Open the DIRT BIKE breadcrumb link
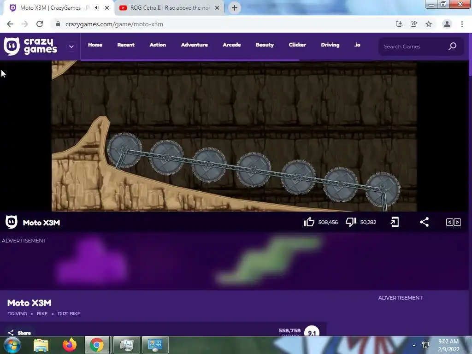 point(69,313)
